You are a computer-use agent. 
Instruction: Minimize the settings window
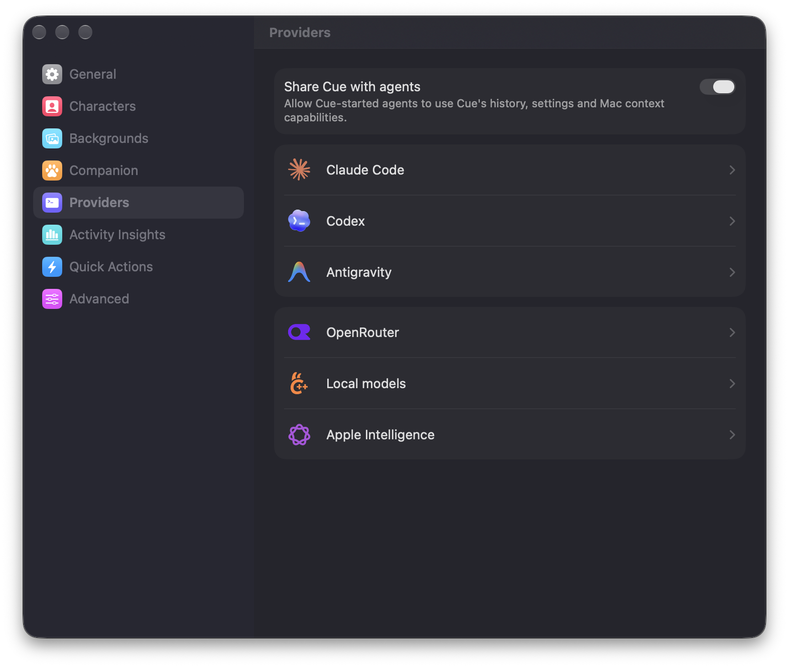tap(62, 32)
